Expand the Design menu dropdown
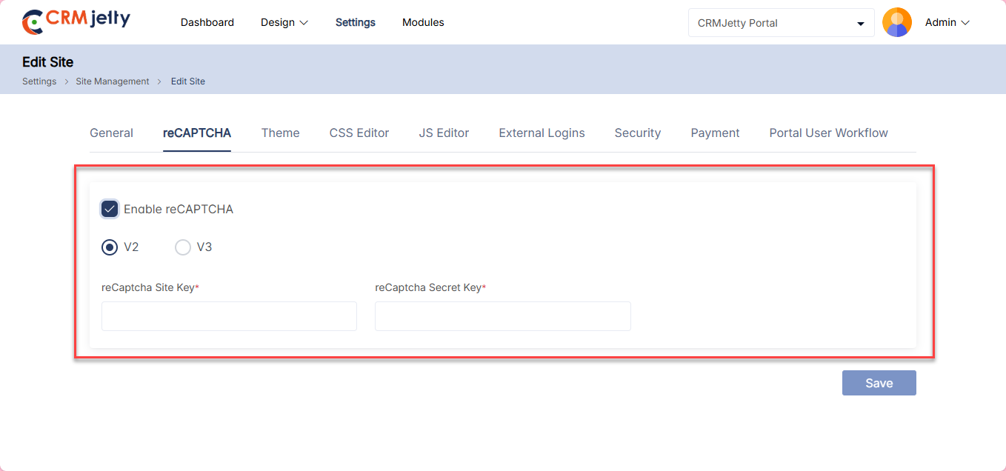1006x471 pixels. (x=284, y=23)
